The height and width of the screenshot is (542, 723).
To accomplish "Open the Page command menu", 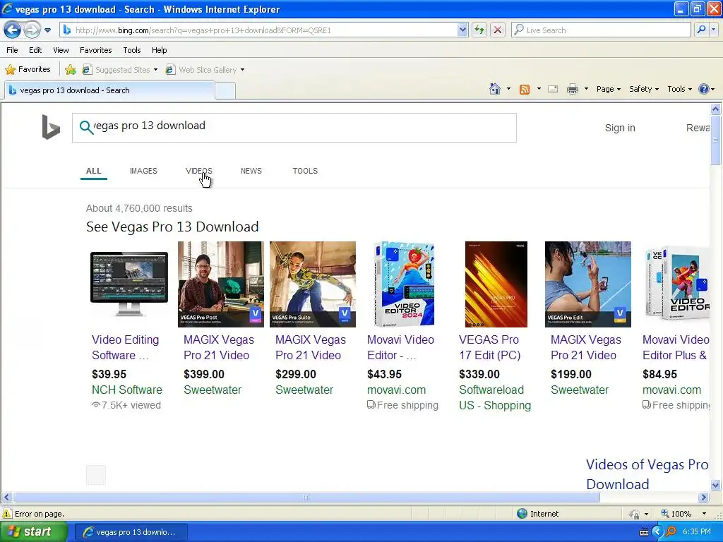I will 609,89.
